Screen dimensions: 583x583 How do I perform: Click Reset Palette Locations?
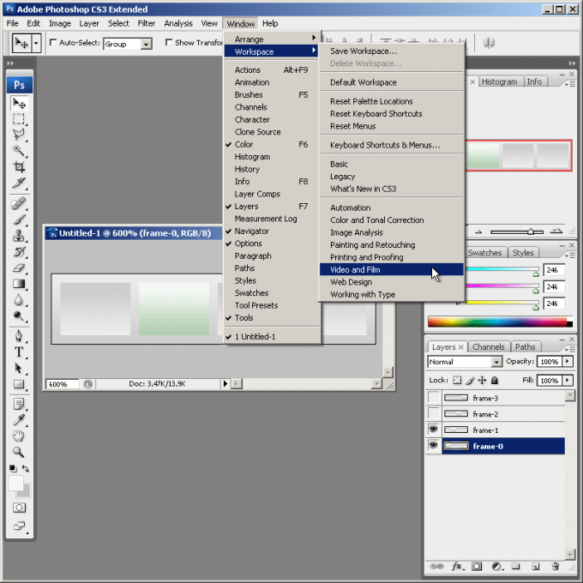pos(392,101)
